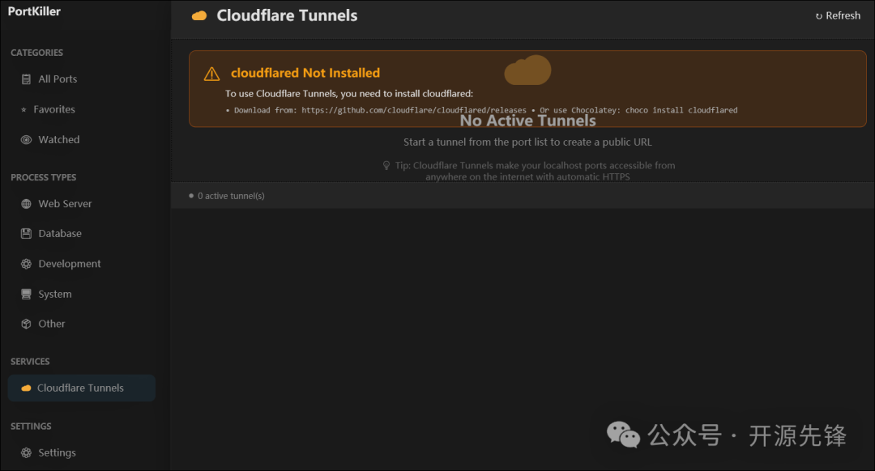Click the cloudflared releases download link
Screen dimensions: 875x471
(x=416, y=109)
